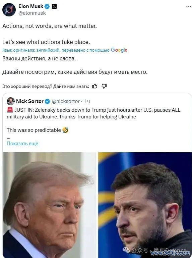Click the thumbs down translation feedback icon

click(104, 86)
